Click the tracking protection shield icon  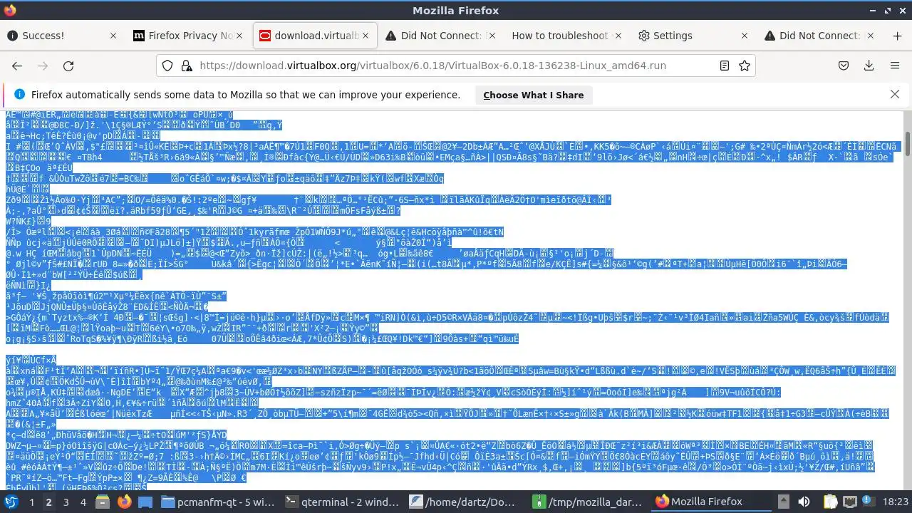(167, 66)
